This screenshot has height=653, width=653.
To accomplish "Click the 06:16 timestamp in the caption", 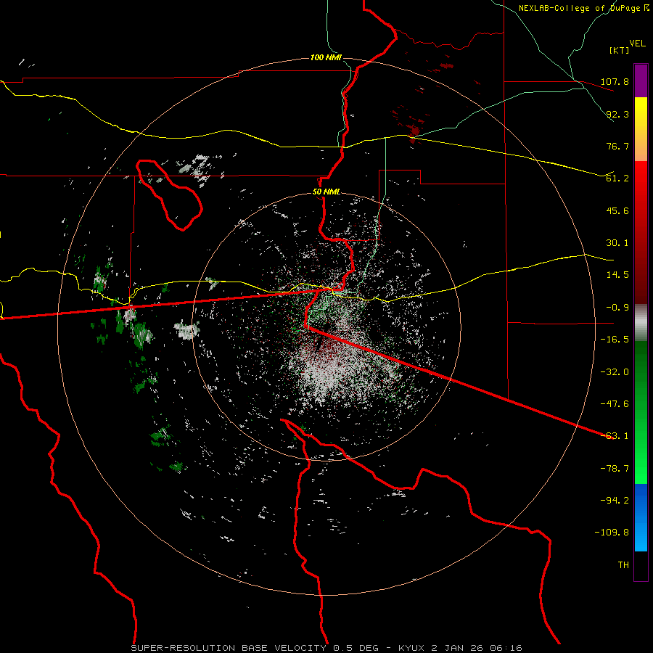I will 507,648.
